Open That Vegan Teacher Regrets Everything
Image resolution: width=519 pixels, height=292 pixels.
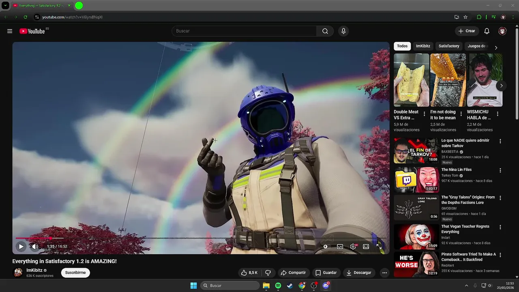(x=465, y=229)
